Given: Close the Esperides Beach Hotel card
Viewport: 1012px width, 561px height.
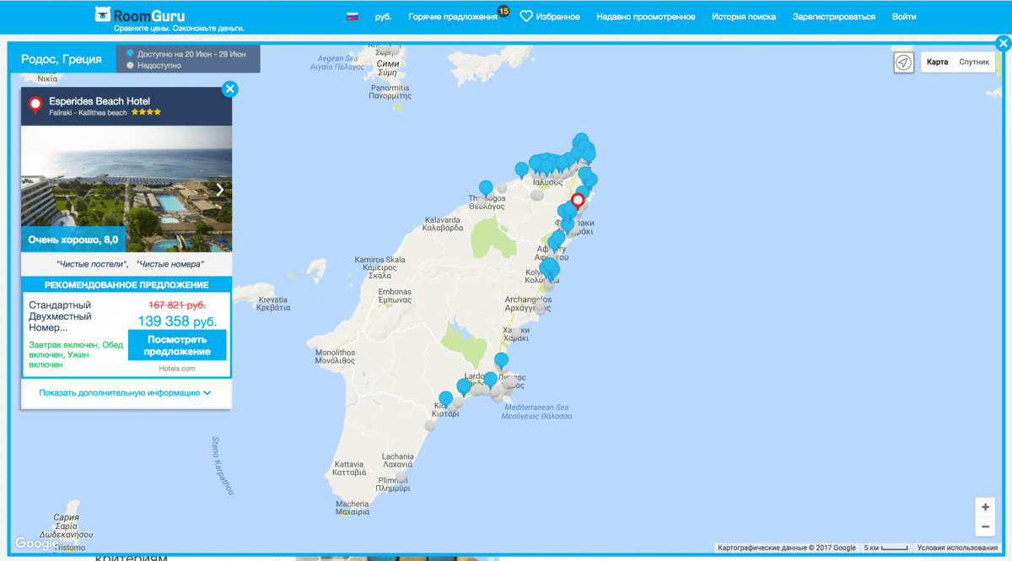Looking at the screenshot, I should click(x=229, y=89).
